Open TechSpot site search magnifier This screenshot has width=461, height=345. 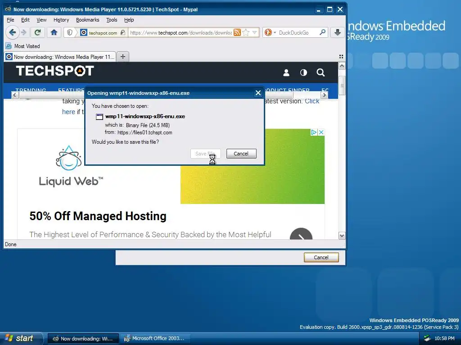pos(321,72)
